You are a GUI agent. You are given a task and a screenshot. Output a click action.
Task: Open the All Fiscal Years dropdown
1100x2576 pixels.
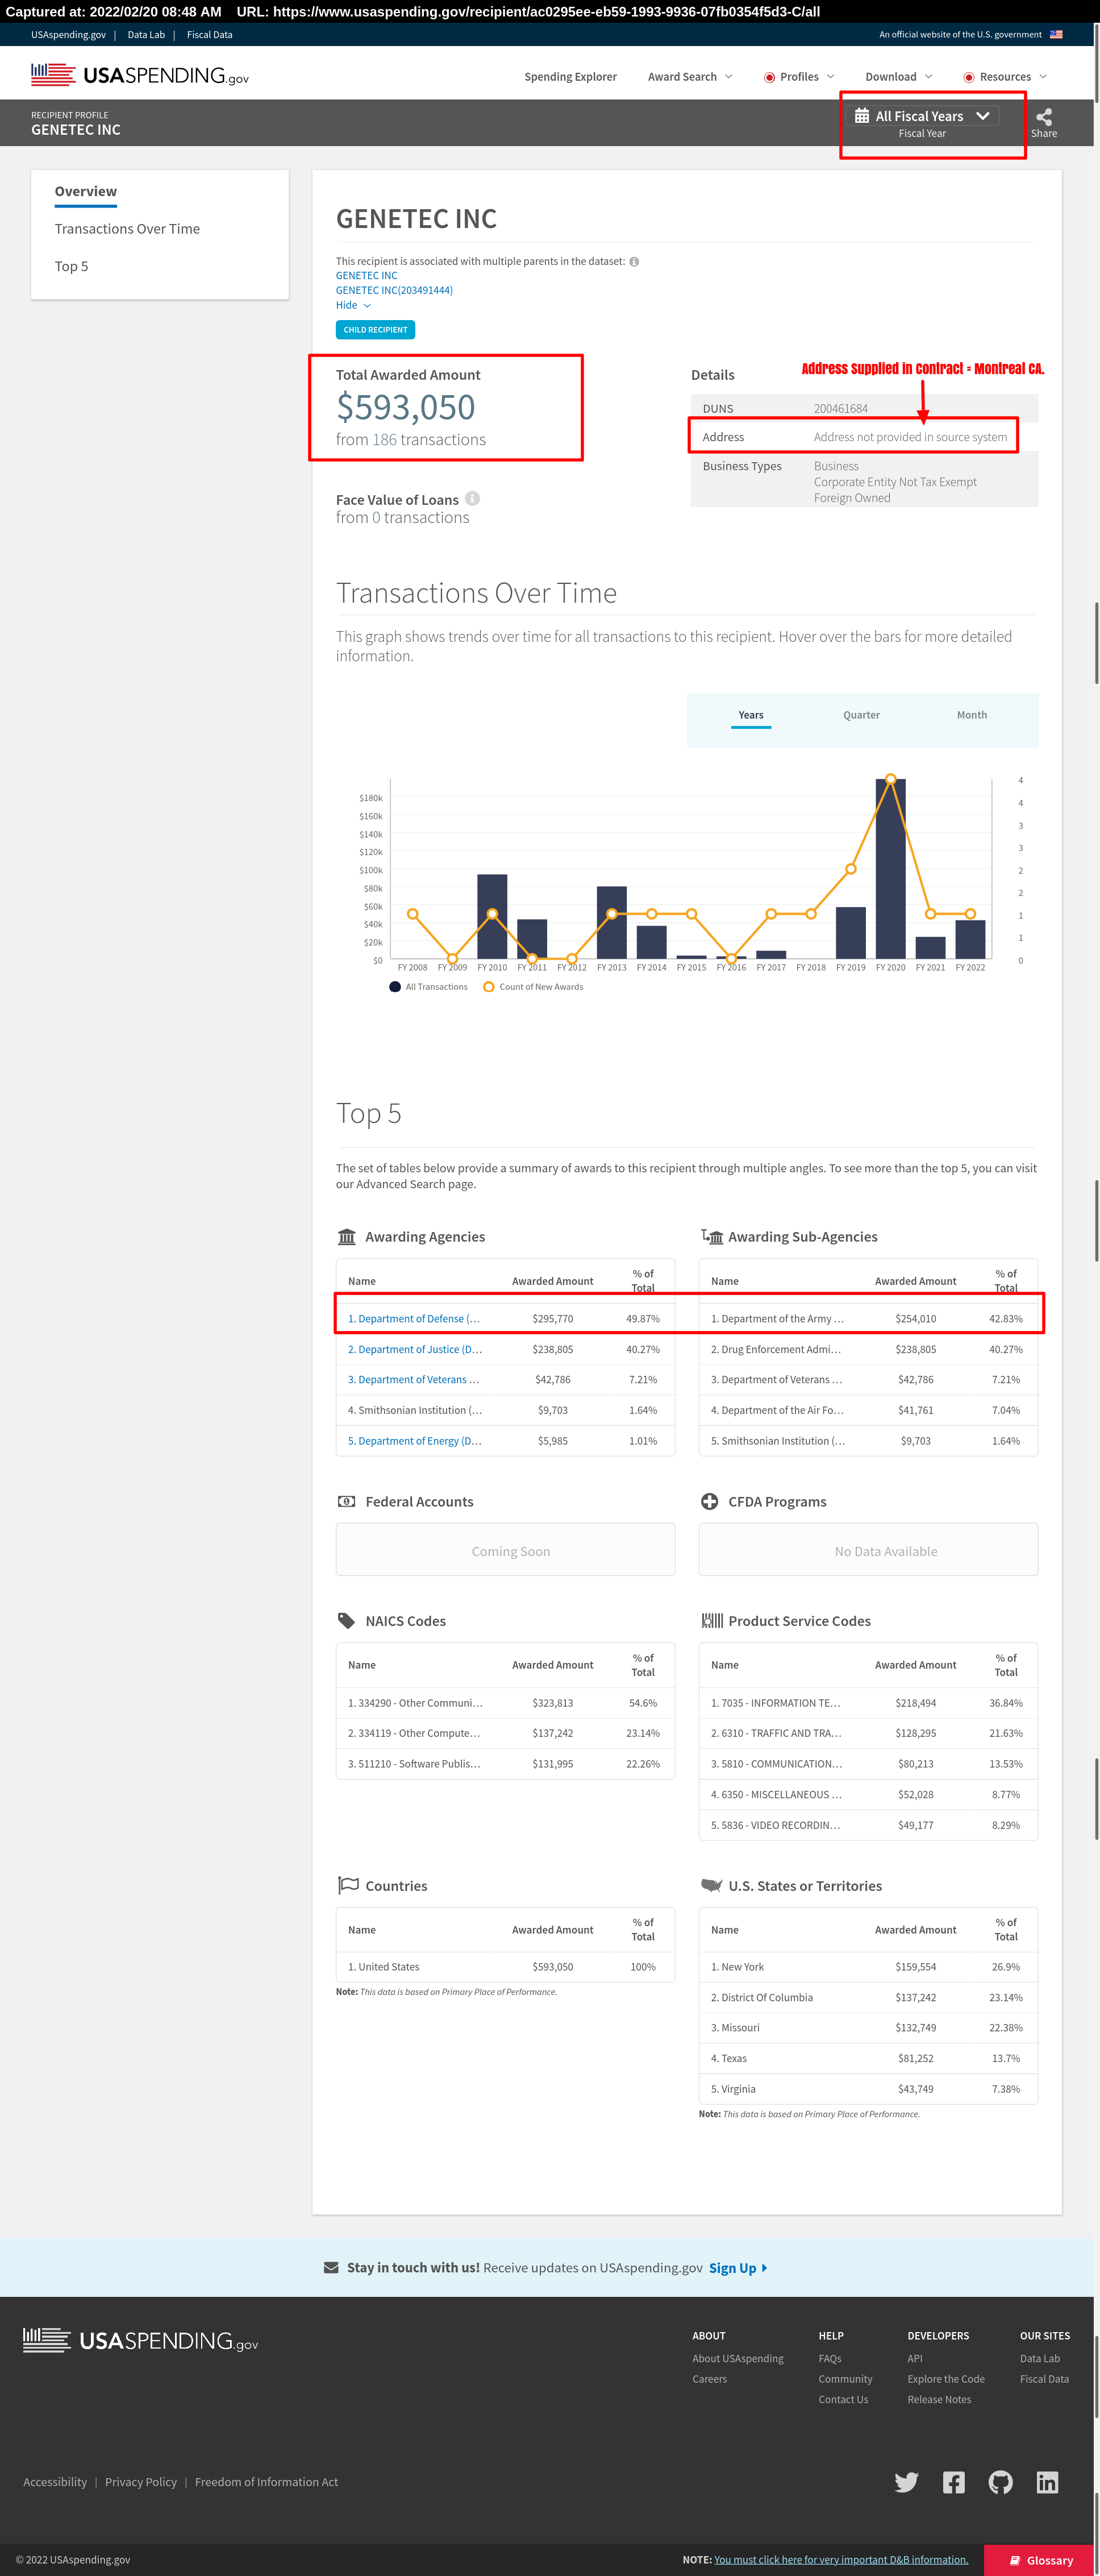(922, 116)
